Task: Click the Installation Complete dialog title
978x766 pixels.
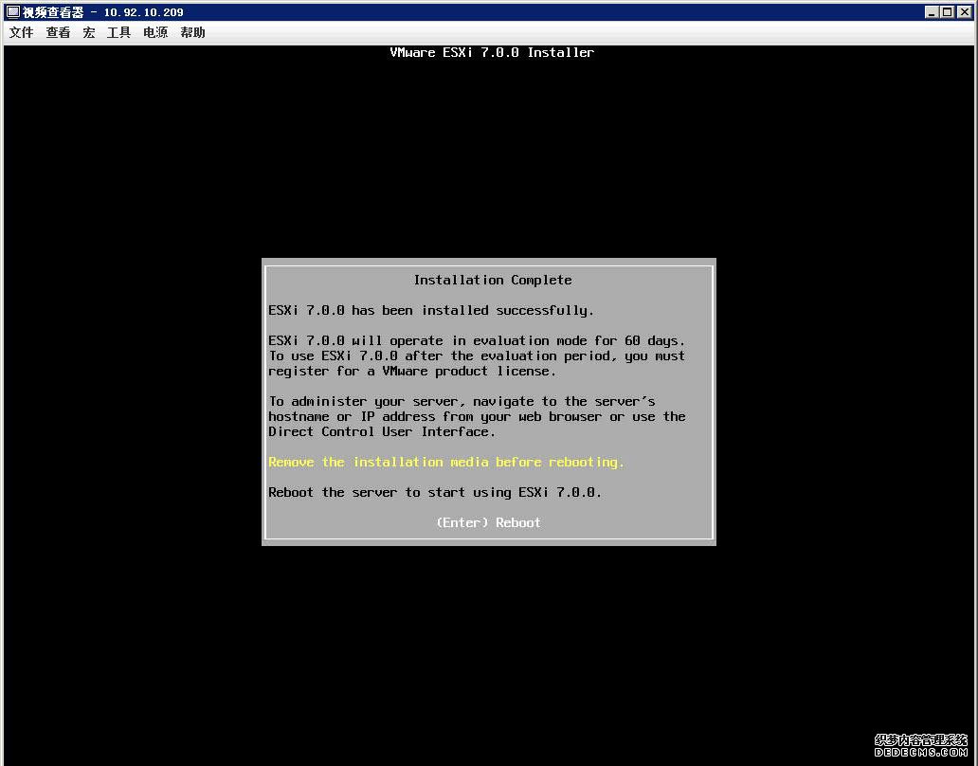Action: (492, 280)
